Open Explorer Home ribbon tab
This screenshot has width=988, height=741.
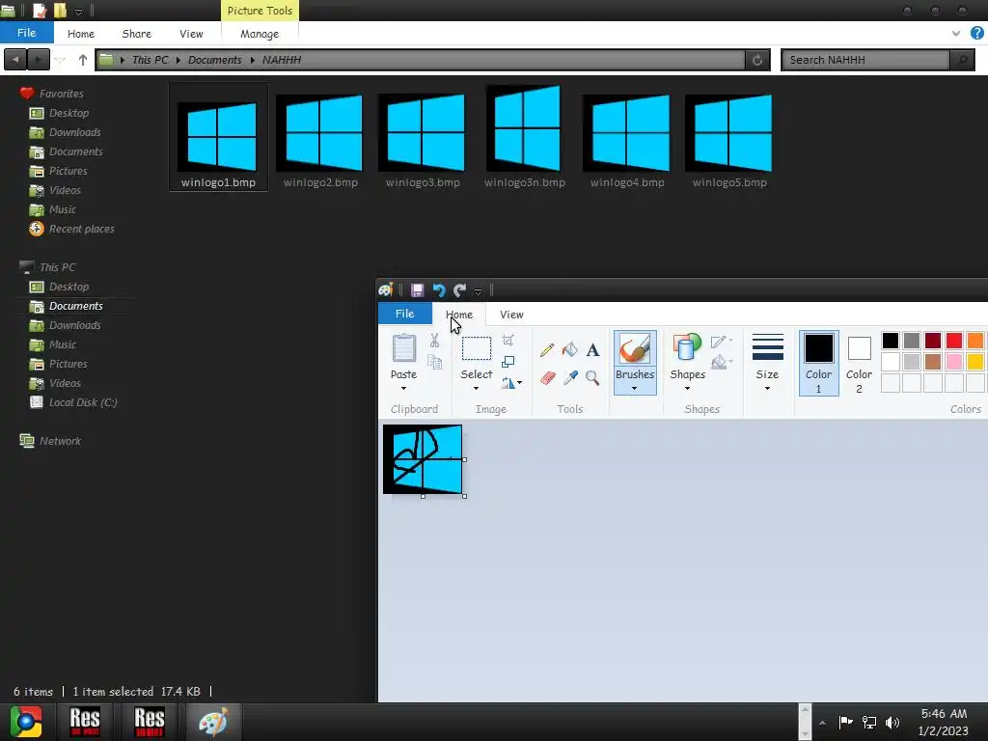tap(81, 34)
